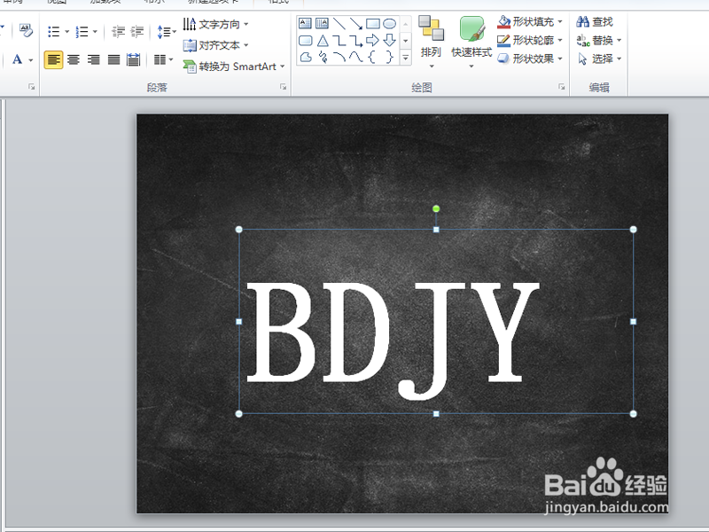Open the 选择 select menu
The width and height of the screenshot is (709, 532).
[599, 59]
